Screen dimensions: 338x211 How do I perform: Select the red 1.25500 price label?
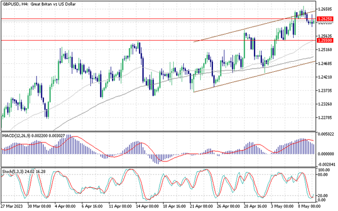(325, 40)
